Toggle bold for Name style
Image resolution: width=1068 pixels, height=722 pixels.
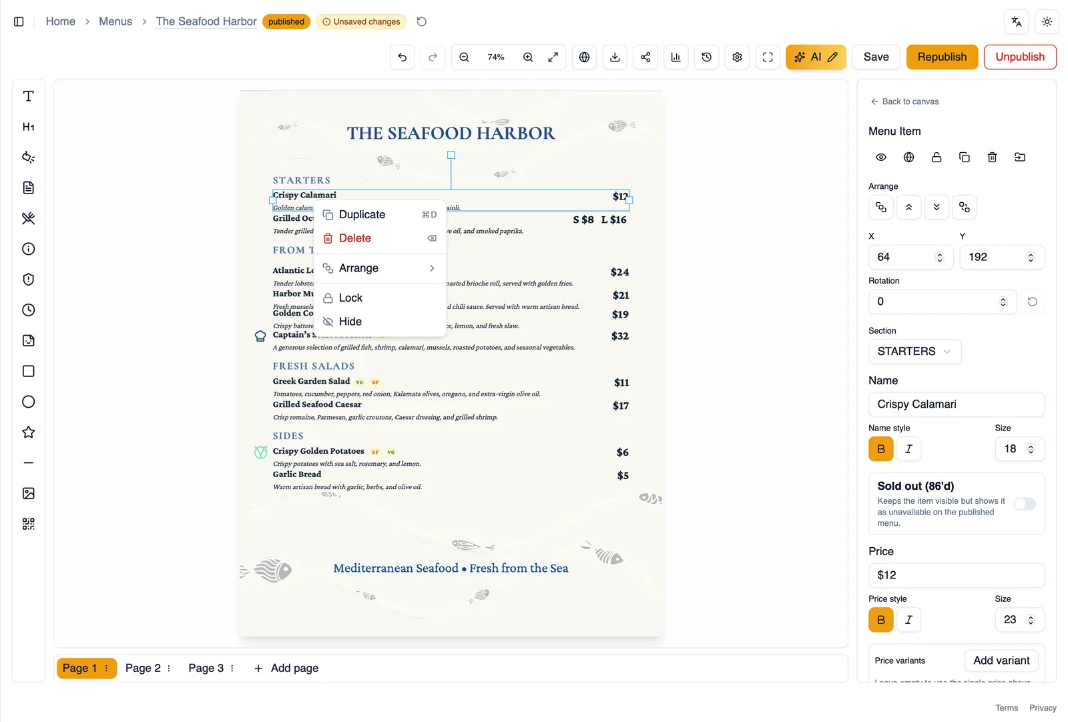point(881,449)
